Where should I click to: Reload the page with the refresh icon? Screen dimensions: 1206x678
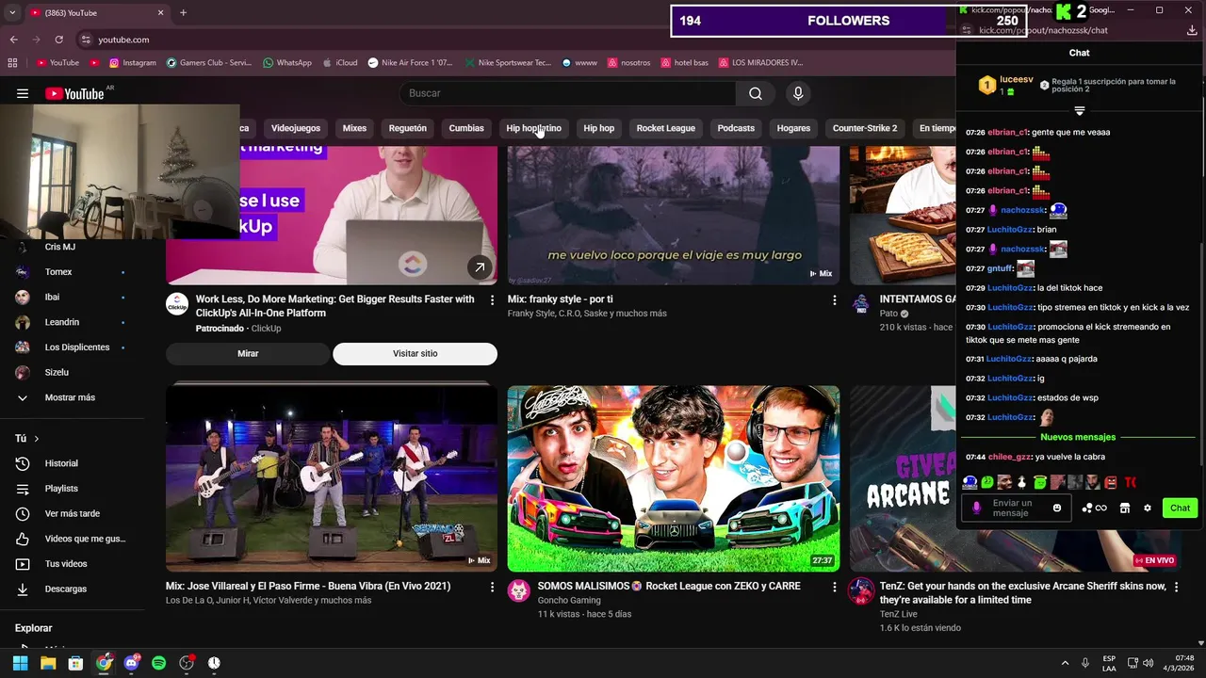[x=59, y=40]
